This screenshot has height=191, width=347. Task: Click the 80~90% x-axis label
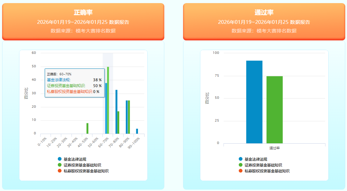124,142
